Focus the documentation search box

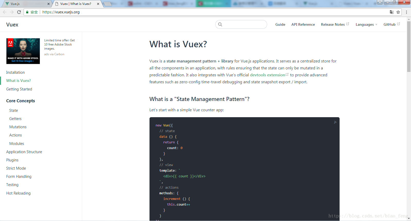(241, 24)
